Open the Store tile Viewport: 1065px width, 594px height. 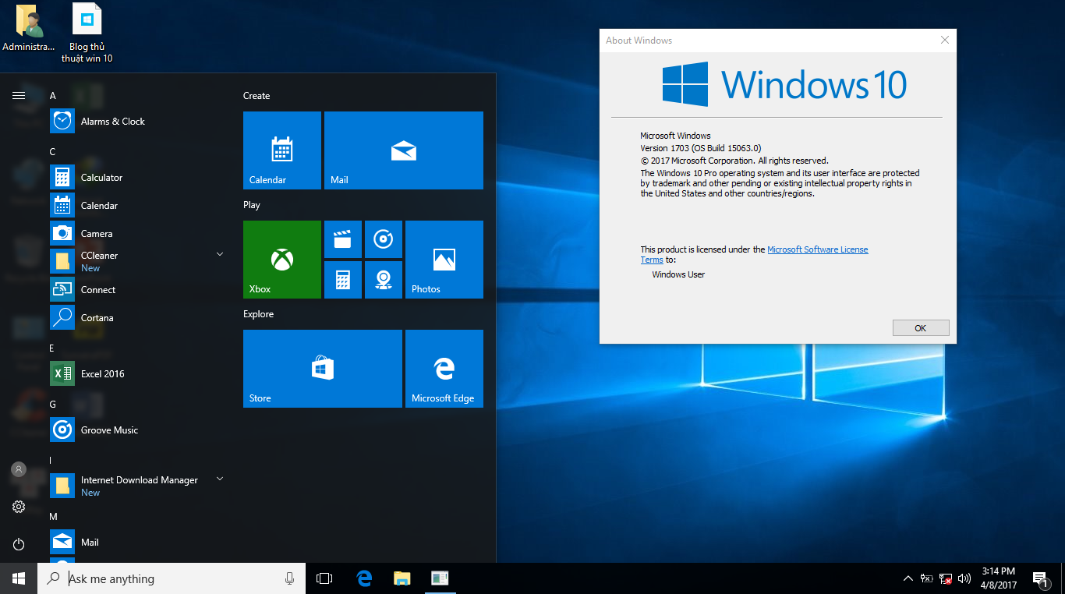tap(322, 369)
